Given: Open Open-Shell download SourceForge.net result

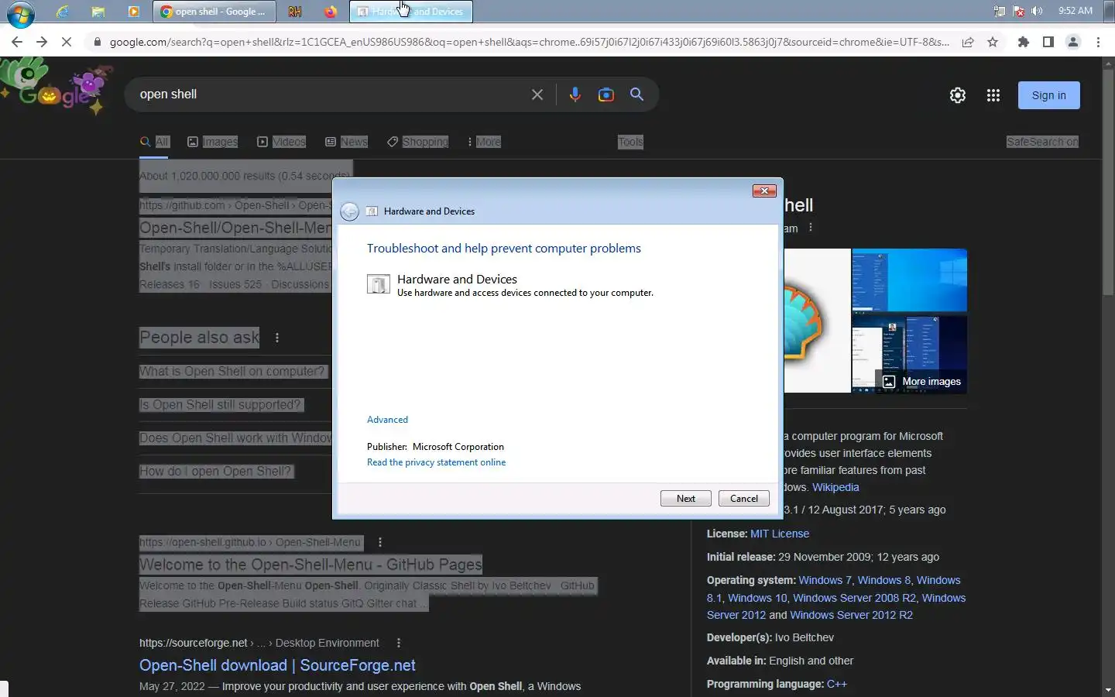Looking at the screenshot, I should click(277, 665).
